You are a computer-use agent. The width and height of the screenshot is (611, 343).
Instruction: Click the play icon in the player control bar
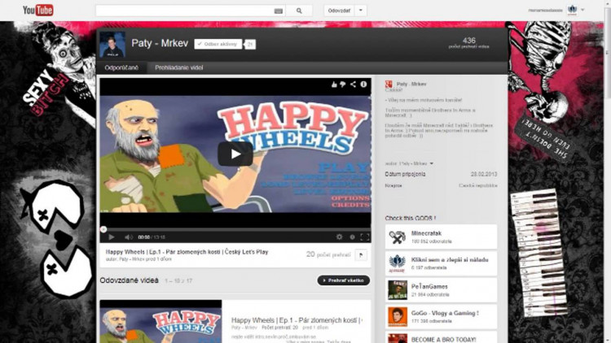point(112,237)
